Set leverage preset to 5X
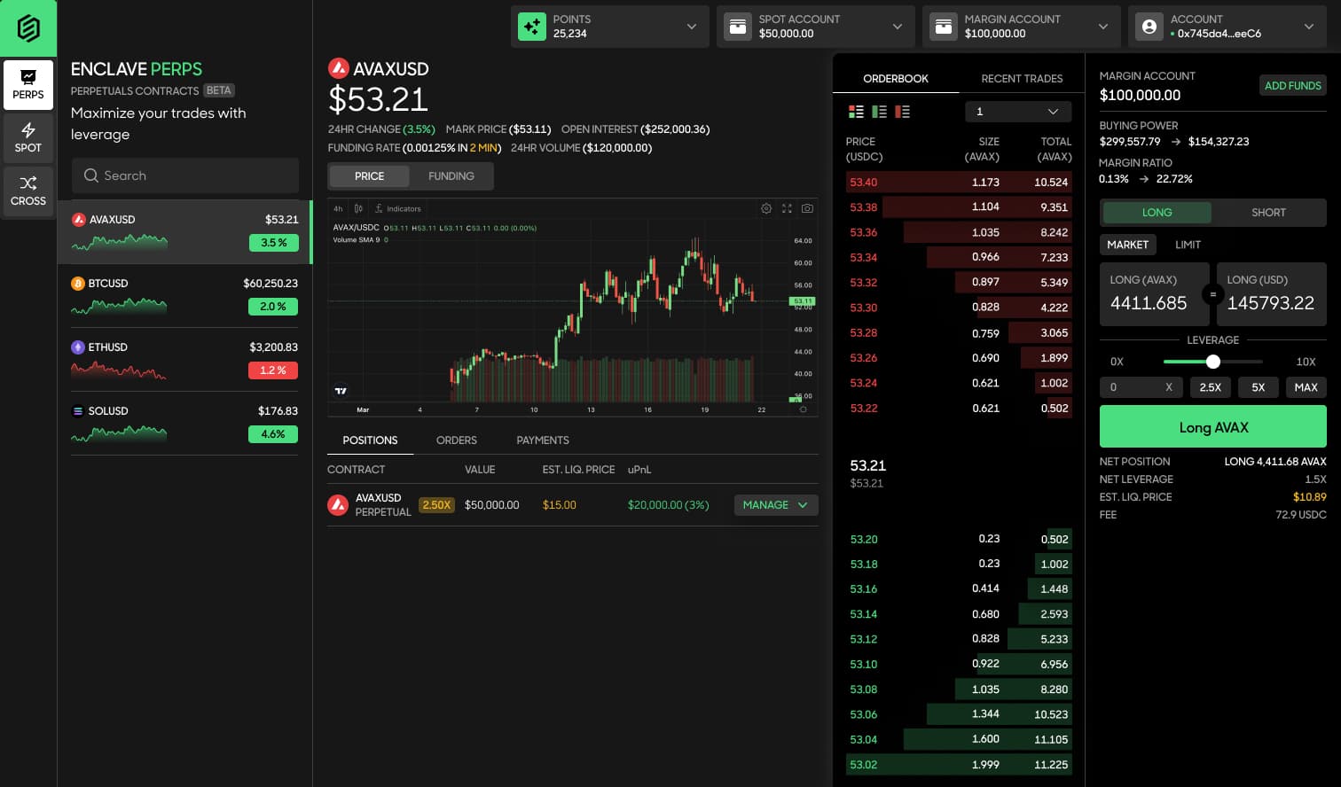1341x787 pixels. pyautogui.click(x=1258, y=387)
